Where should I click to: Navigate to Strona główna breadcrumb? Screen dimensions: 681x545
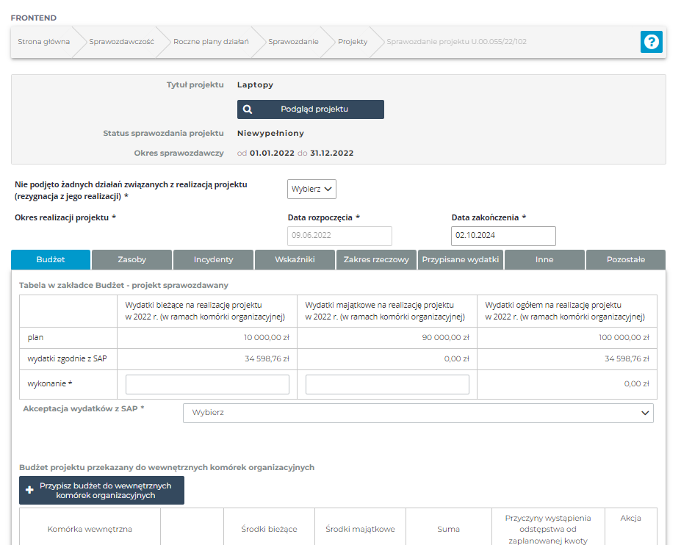click(44, 42)
